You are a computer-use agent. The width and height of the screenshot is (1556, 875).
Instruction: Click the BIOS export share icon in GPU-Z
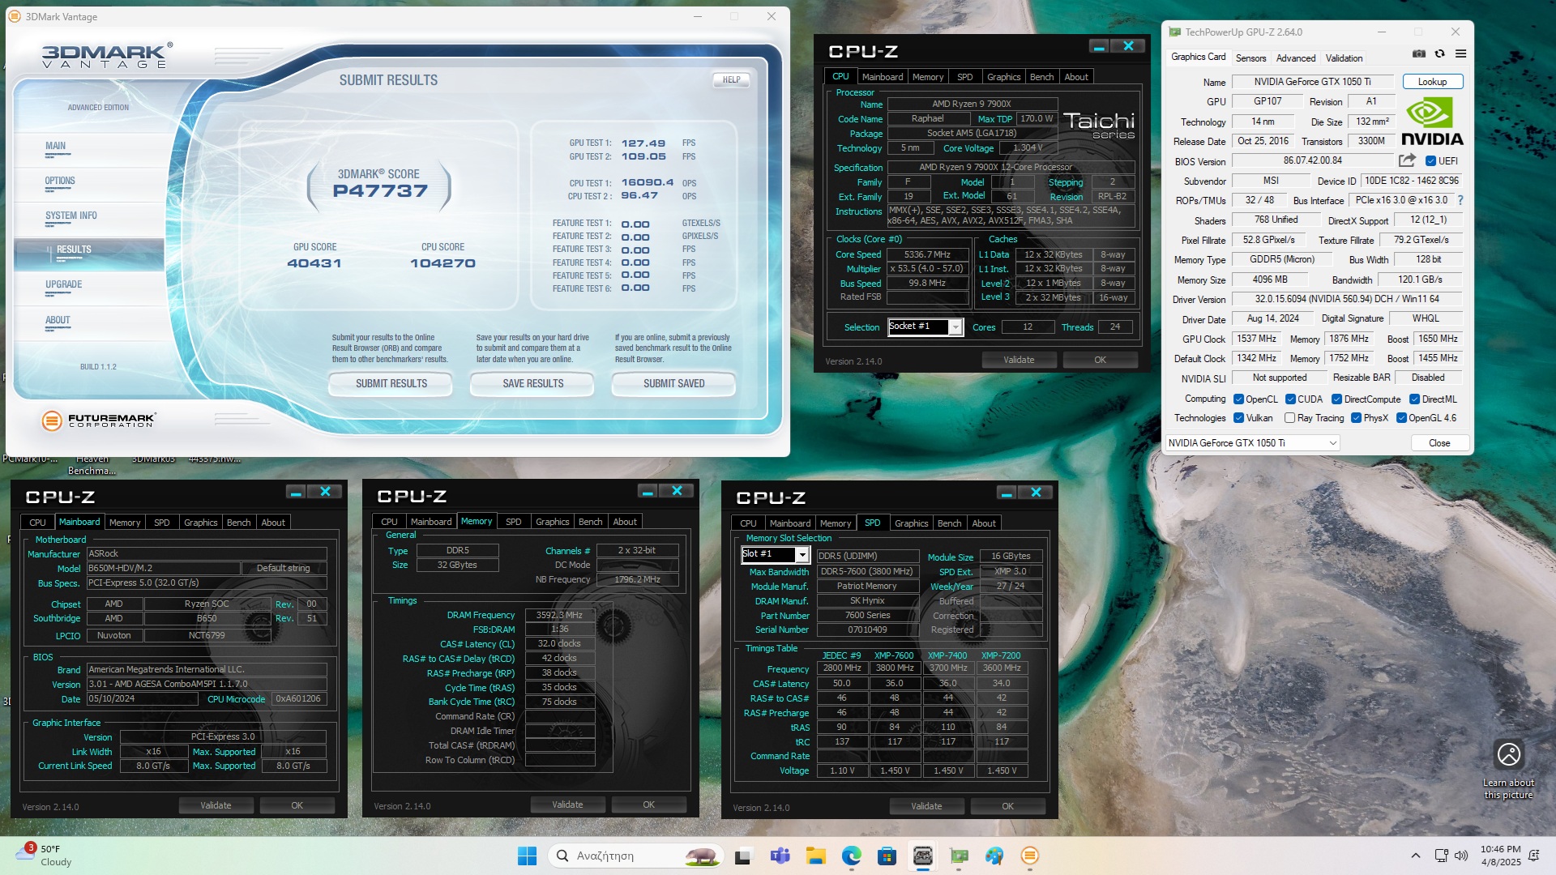(x=1408, y=160)
